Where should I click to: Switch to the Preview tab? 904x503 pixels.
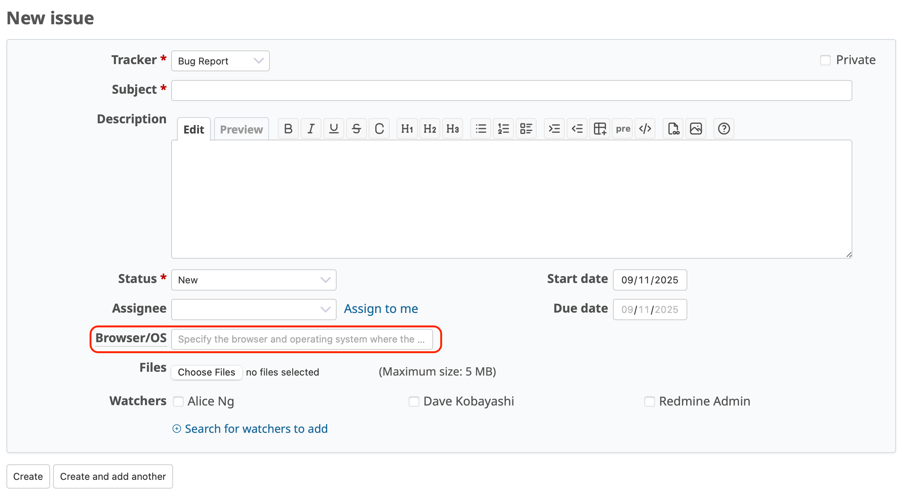click(241, 129)
